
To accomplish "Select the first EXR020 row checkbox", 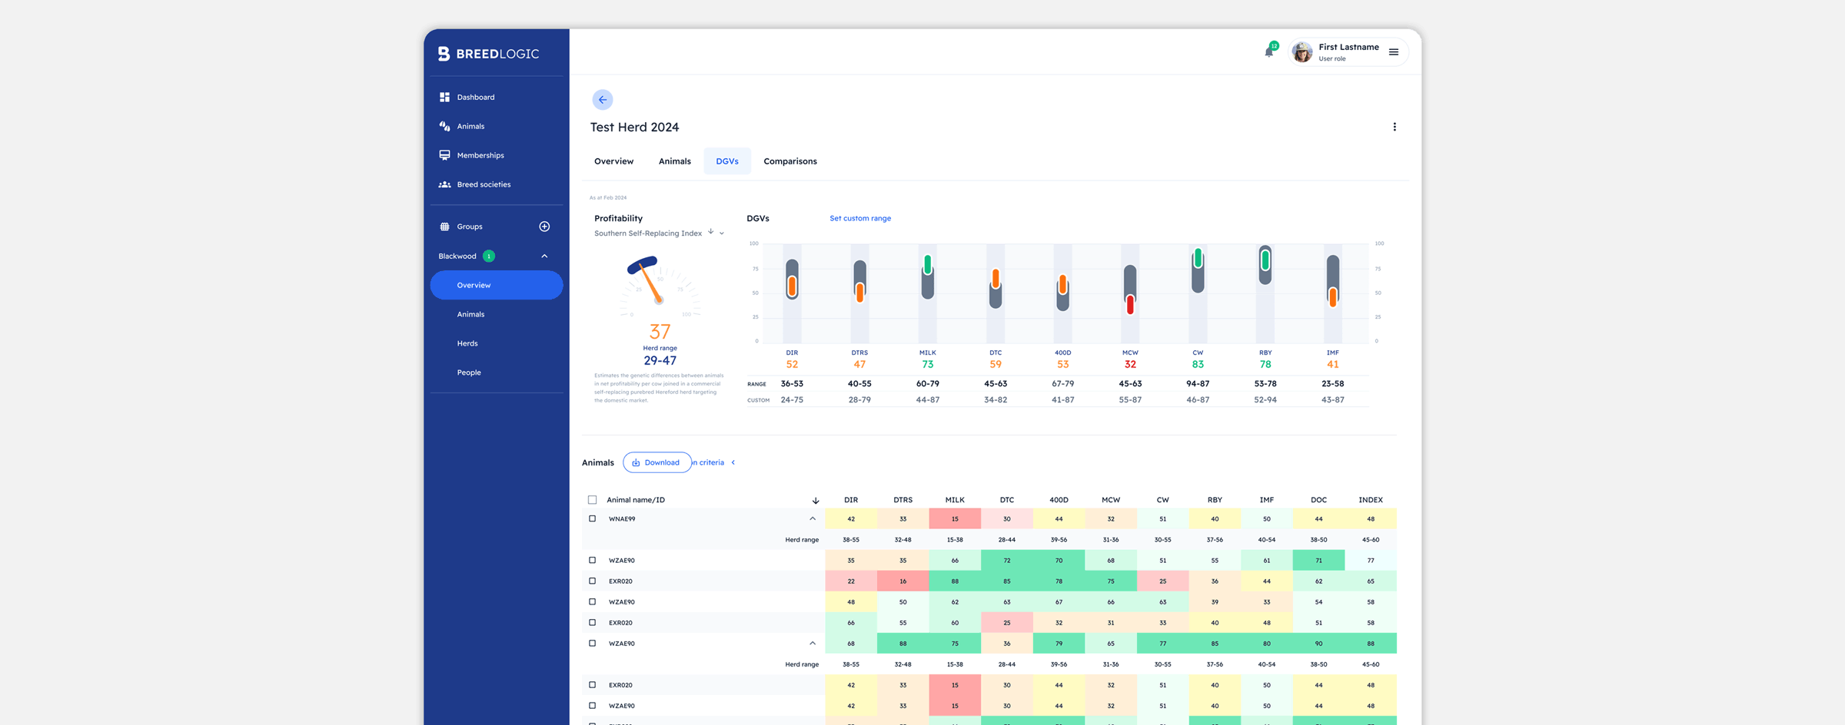I will (x=592, y=581).
